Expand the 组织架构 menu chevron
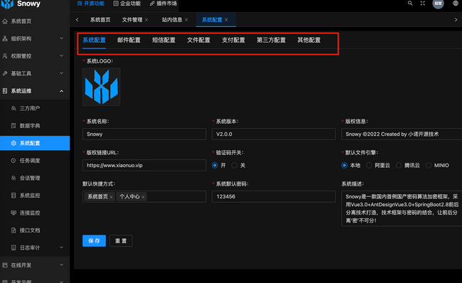This screenshot has width=462, height=283. pos(61,38)
